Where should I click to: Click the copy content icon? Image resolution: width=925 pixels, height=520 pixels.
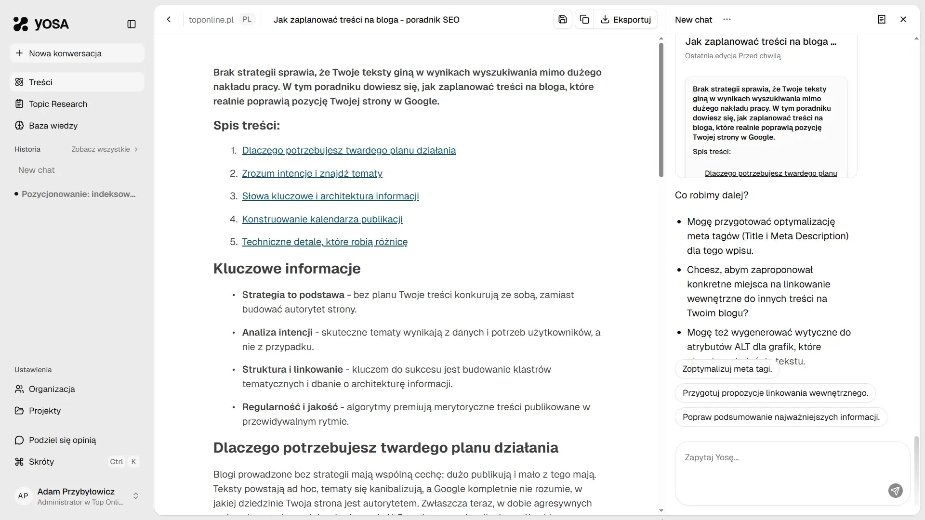584,20
